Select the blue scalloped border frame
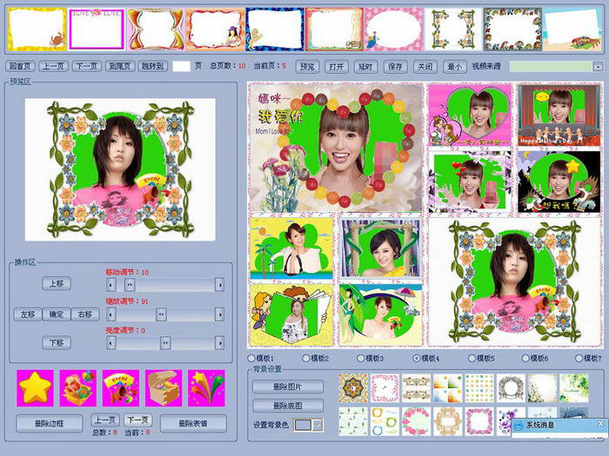Image resolution: width=609 pixels, height=456 pixels. click(x=275, y=29)
